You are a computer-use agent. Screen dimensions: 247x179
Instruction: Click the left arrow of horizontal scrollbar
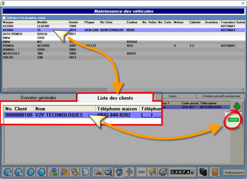pyautogui.click(x=4, y=89)
